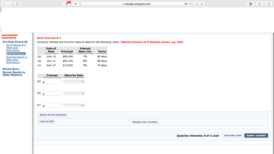Open maturity date dropdown for (b)
This screenshot has width=274, height=154.
point(74,94)
